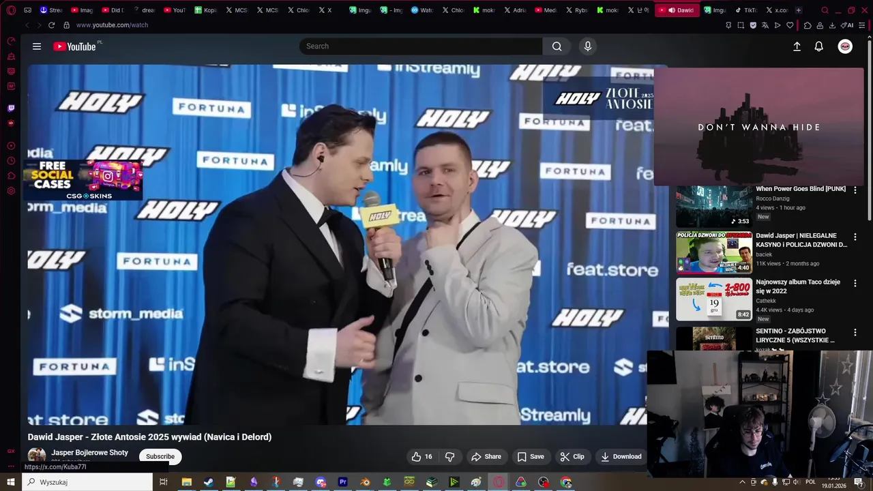
Task: Click the heart bookmark icon in the address bar
Action: [x=790, y=25]
